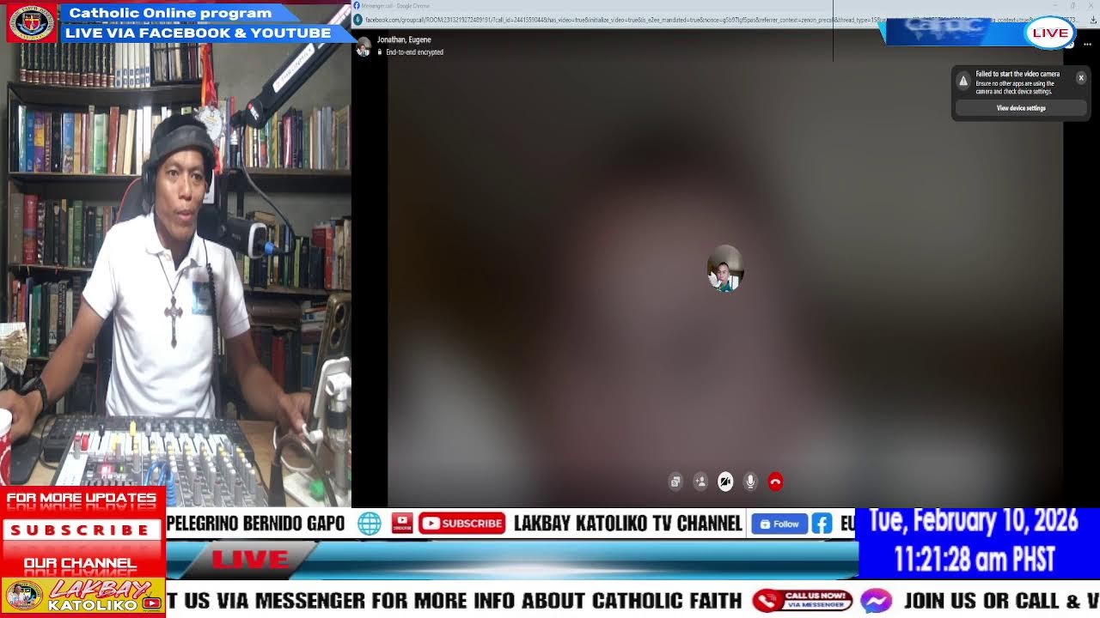The width and height of the screenshot is (1100, 618).
Task: Click the Call Us Now via Messenger badge
Action: coord(803,601)
